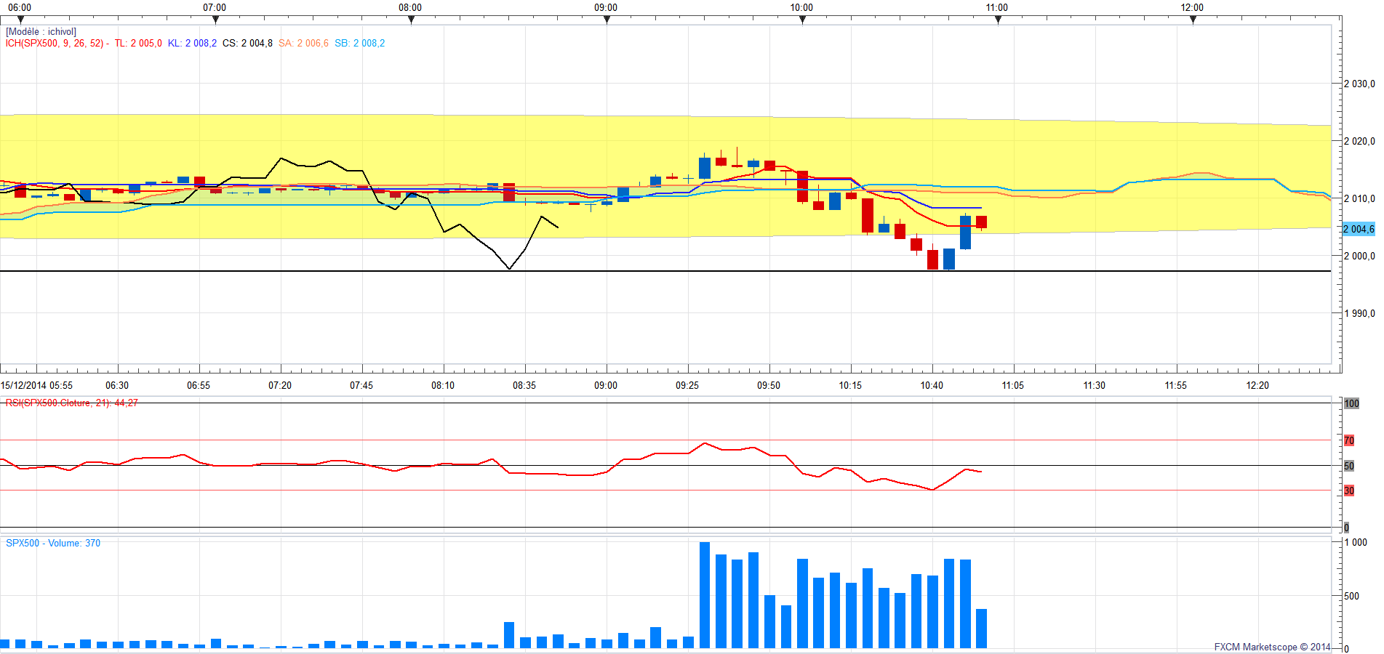The height and width of the screenshot is (654, 1384).
Task: Click the 06:00 time marker triangle
Action: [20, 20]
